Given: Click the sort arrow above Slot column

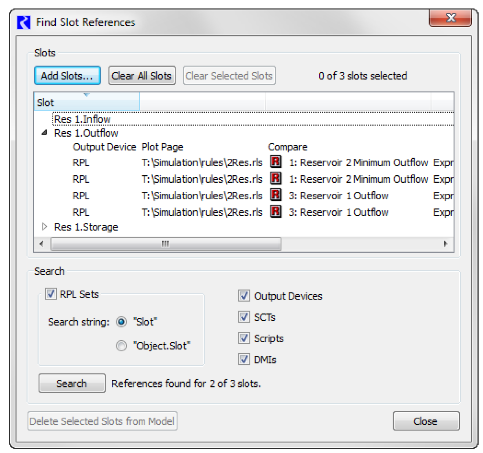Looking at the screenshot, I should pos(87,95).
